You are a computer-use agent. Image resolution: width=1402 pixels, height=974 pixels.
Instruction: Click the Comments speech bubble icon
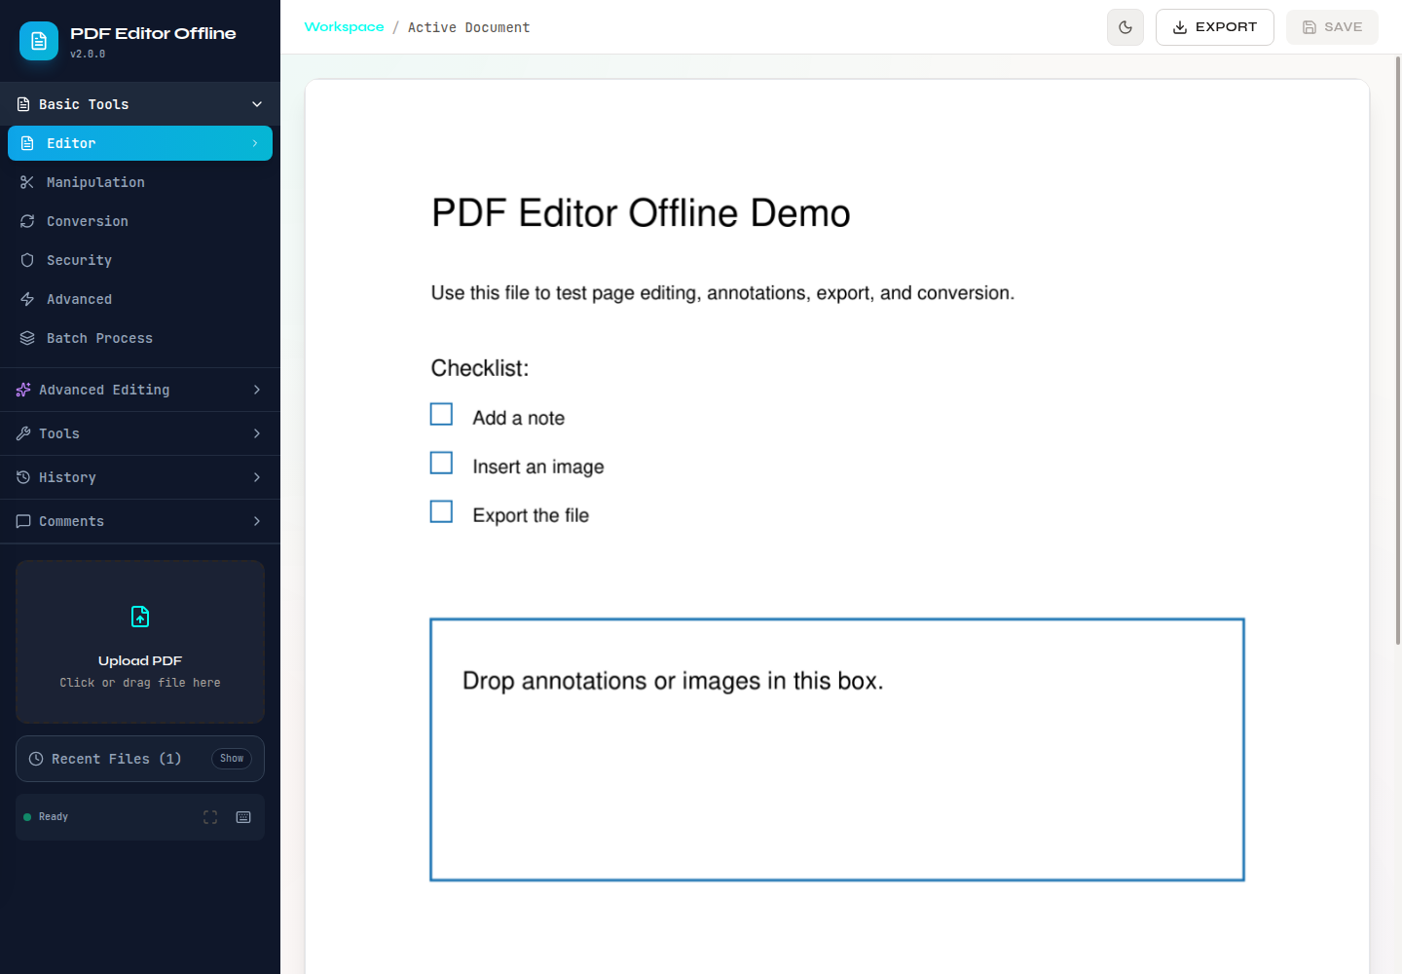click(x=23, y=521)
